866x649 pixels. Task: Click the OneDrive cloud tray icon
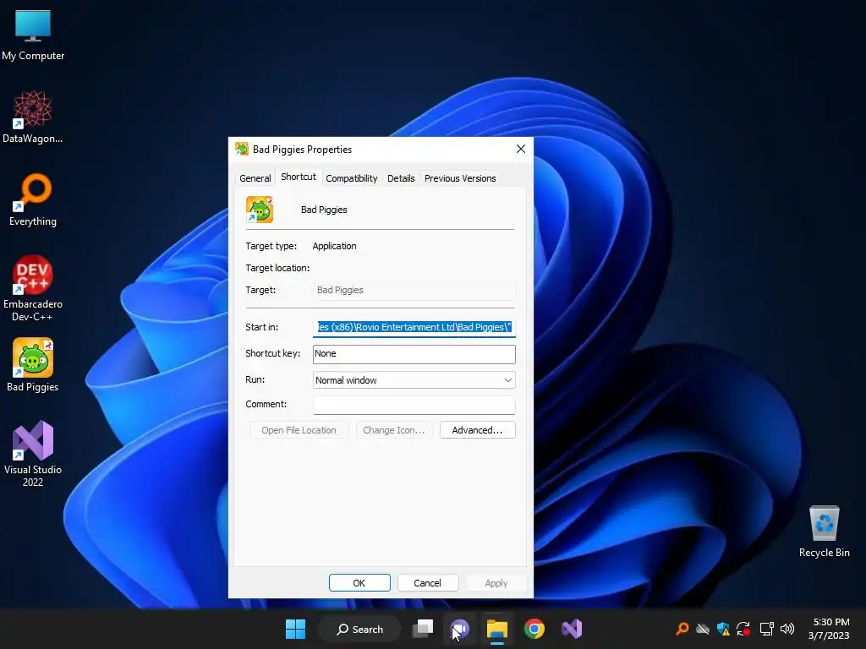point(703,629)
